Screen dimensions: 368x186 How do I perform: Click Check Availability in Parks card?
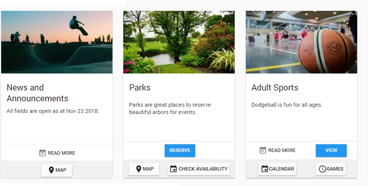click(198, 169)
